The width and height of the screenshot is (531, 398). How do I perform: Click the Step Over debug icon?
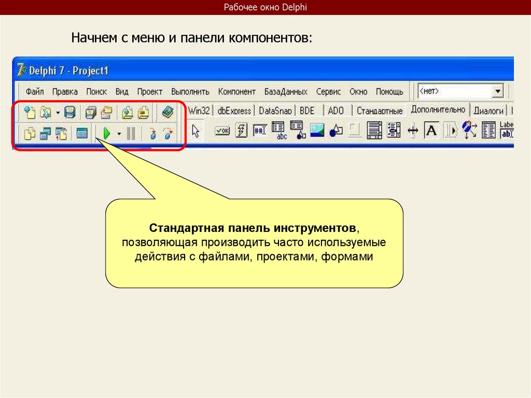point(168,133)
